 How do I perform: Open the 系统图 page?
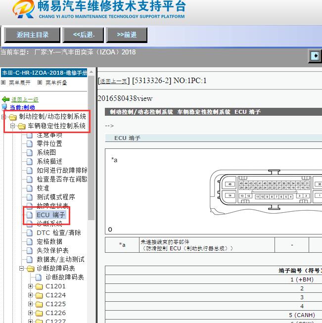46,152
